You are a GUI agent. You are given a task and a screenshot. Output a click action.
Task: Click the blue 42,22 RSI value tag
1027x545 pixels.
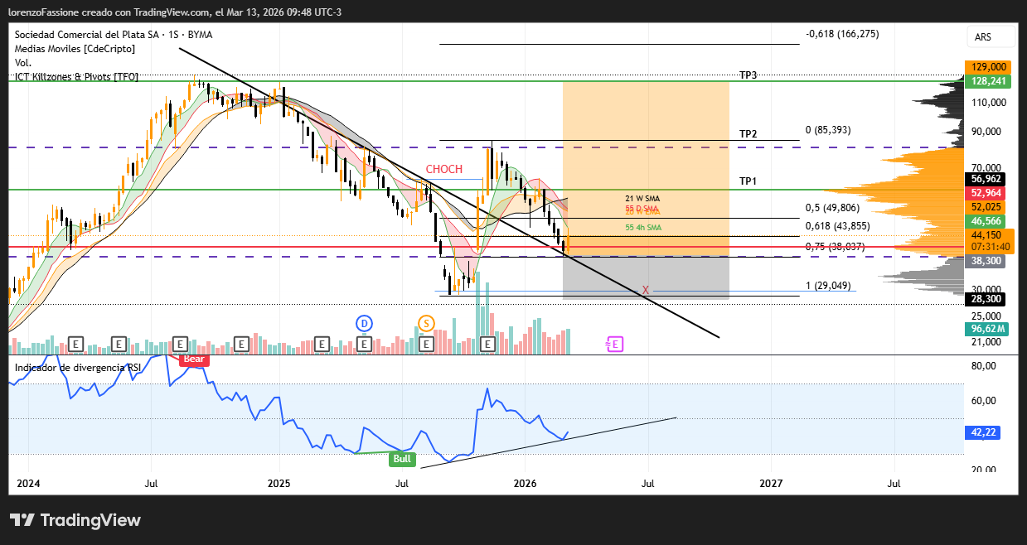[x=984, y=432]
